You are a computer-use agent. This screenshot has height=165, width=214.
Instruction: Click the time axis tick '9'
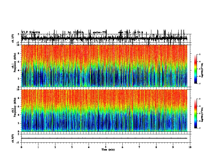pyautogui.click(x=173, y=147)
